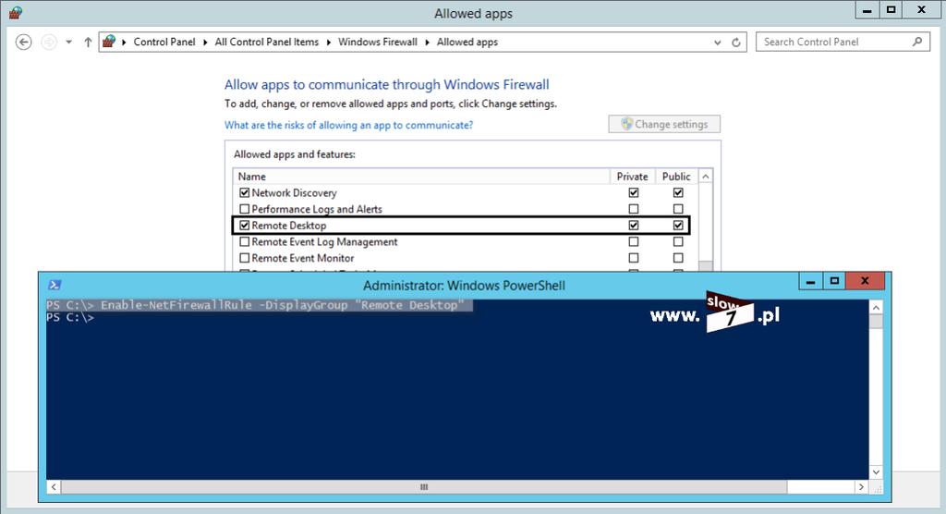Expand arrow before Windows Firewall breadcrumb
This screenshot has height=514, width=946.
point(329,43)
